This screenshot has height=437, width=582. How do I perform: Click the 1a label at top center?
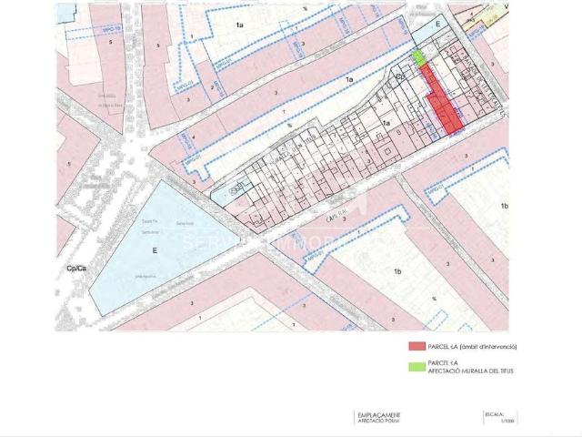pyautogui.click(x=240, y=26)
